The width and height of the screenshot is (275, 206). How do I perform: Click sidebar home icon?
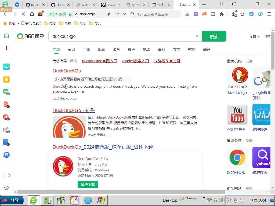coord(6,35)
